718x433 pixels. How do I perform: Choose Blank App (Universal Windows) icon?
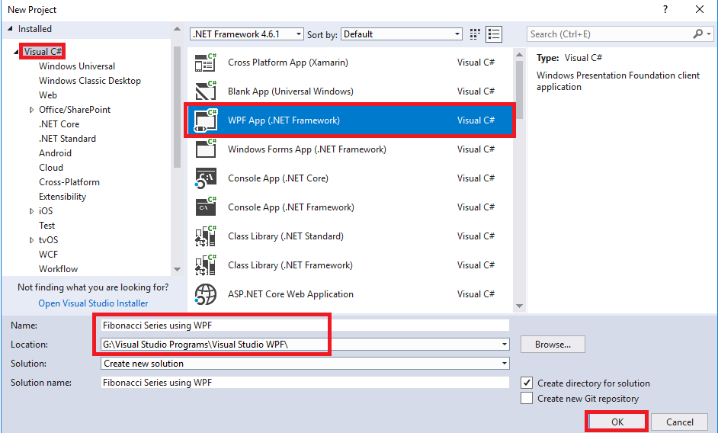click(x=206, y=91)
